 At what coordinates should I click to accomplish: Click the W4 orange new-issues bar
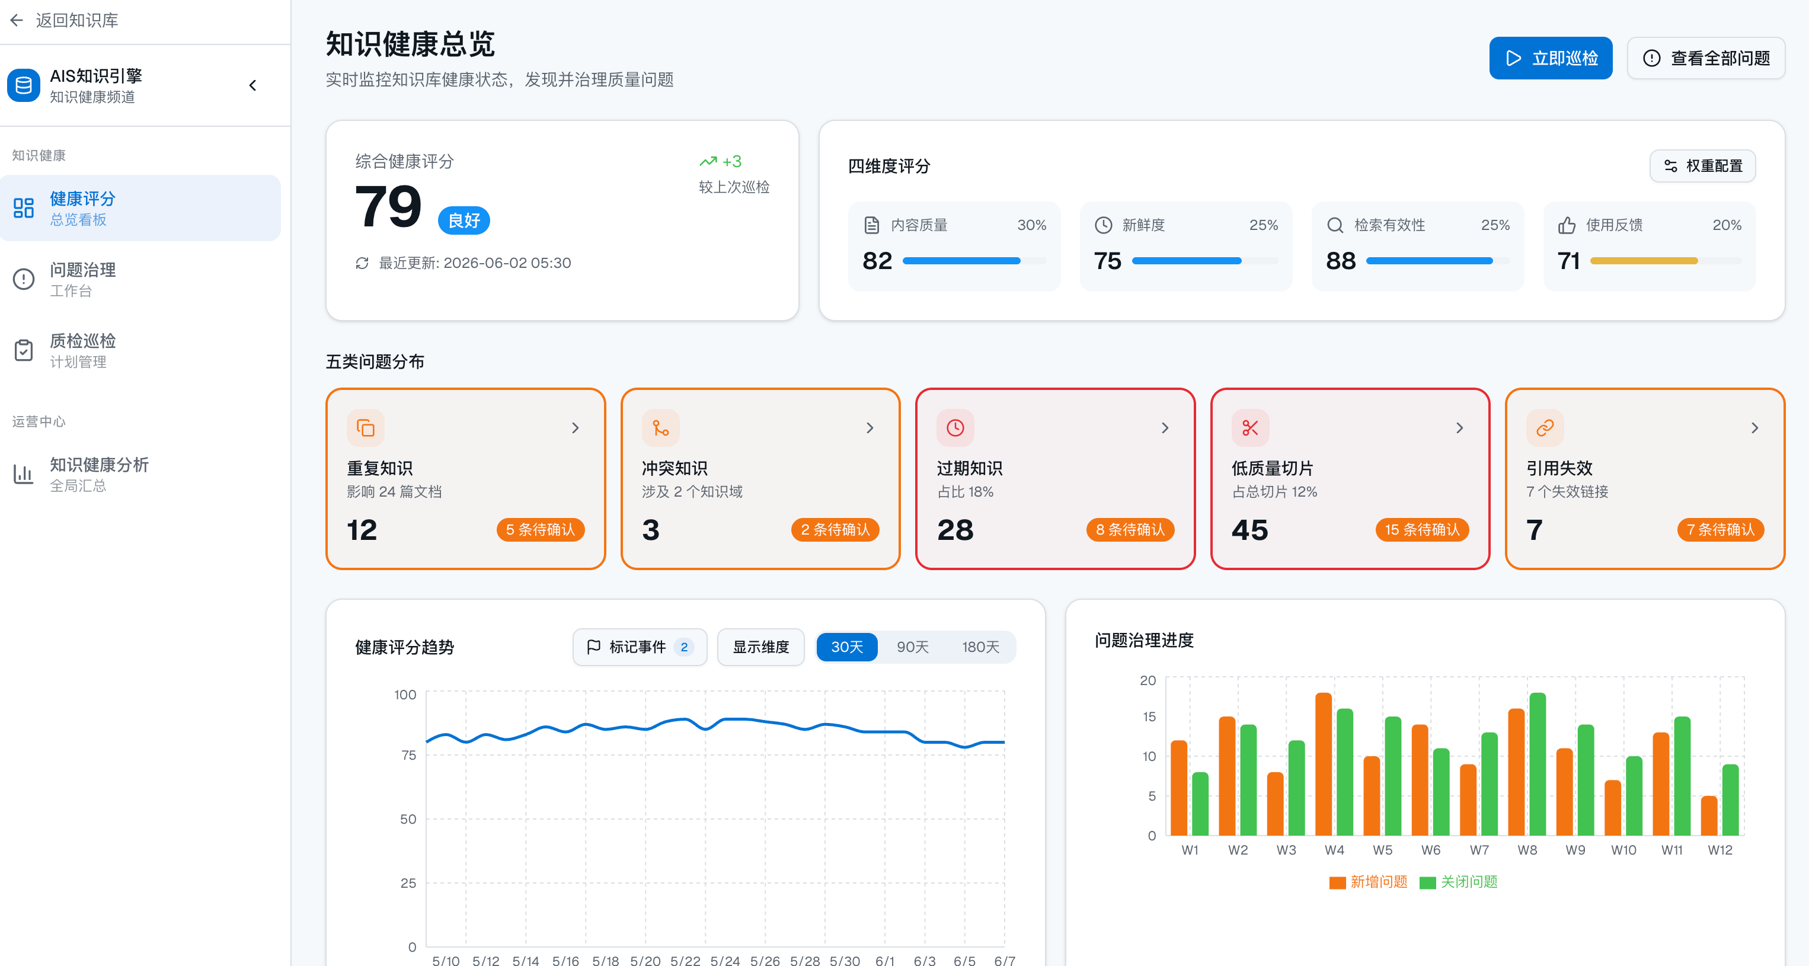[x=1323, y=765]
